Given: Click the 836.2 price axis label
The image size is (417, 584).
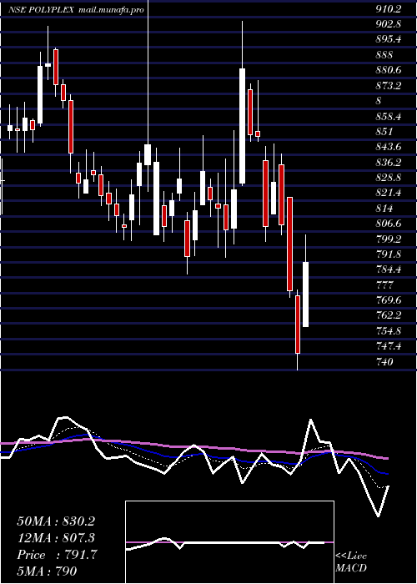Looking at the screenshot, I should [x=389, y=163].
